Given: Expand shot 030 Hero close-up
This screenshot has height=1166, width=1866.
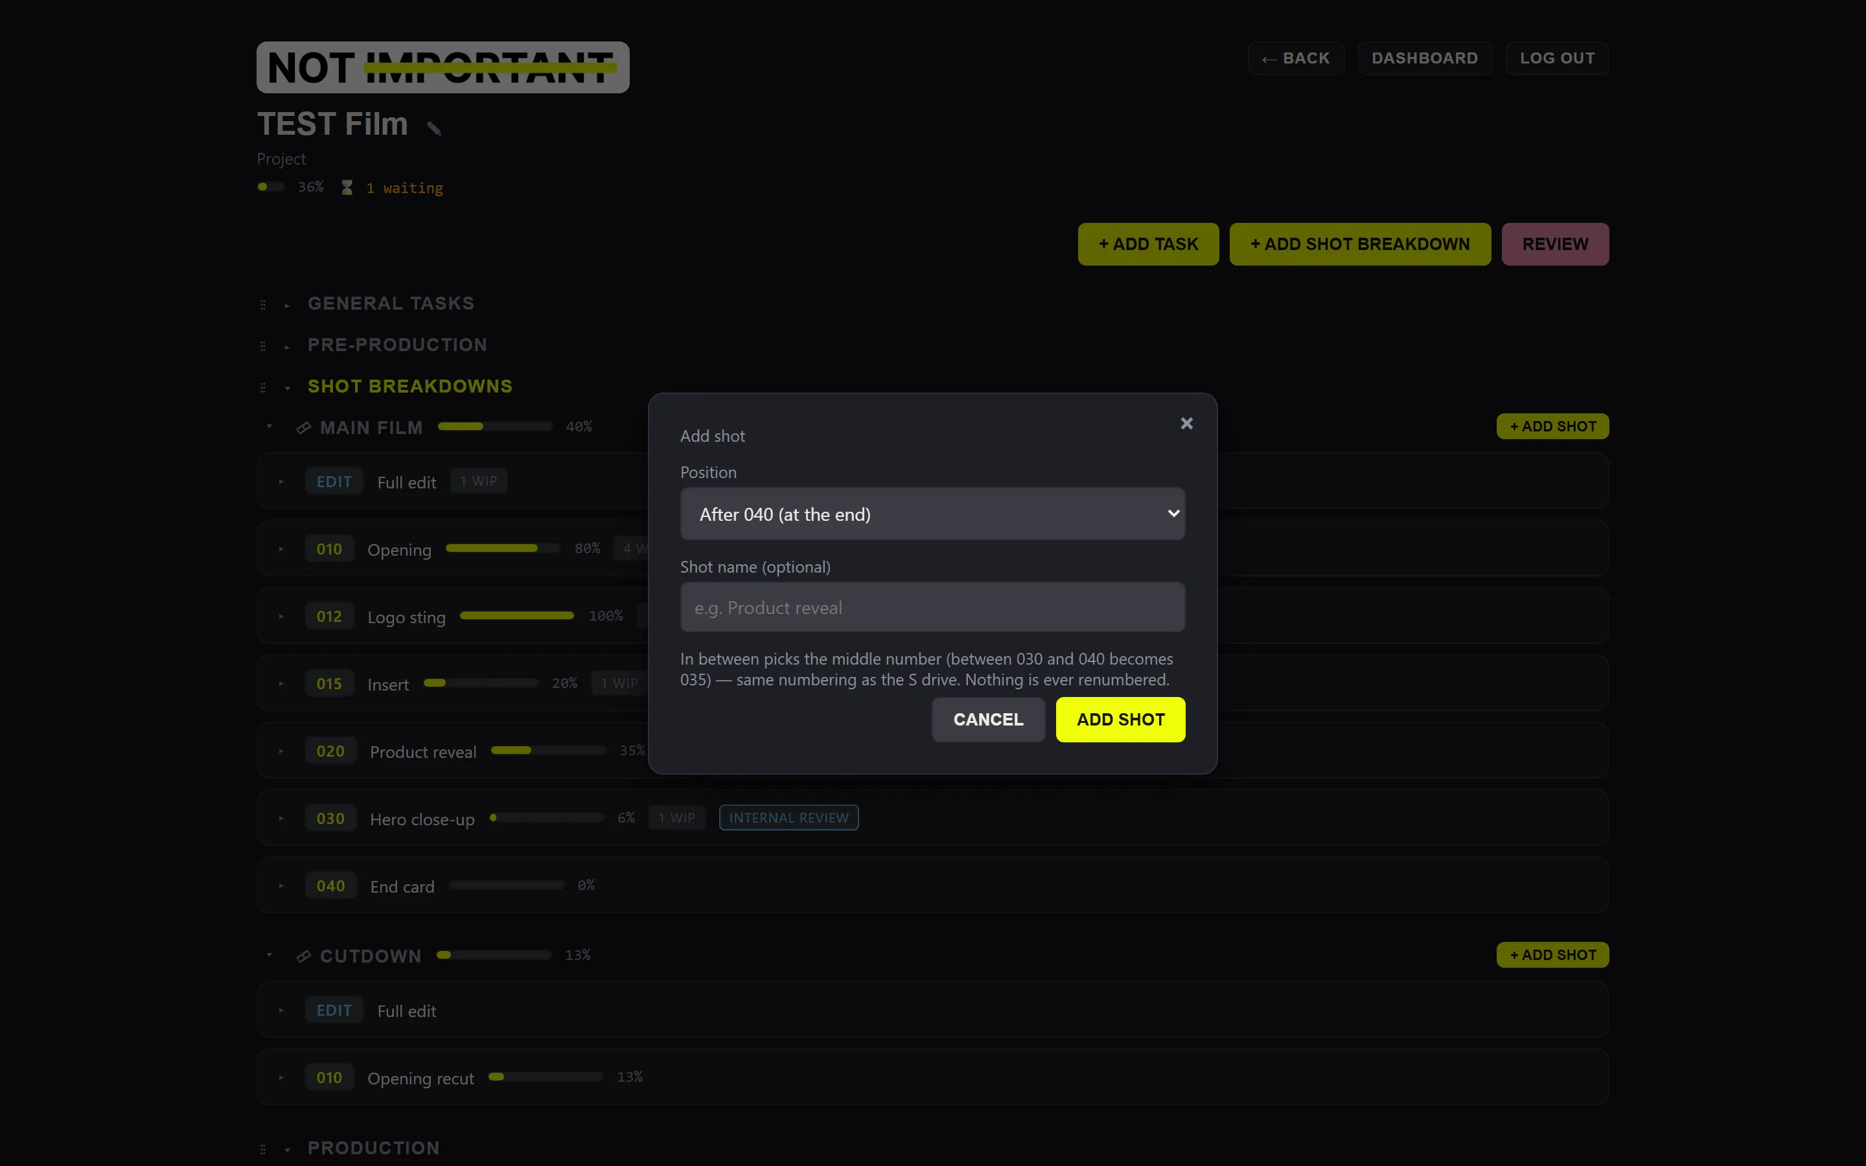Looking at the screenshot, I should [x=281, y=818].
